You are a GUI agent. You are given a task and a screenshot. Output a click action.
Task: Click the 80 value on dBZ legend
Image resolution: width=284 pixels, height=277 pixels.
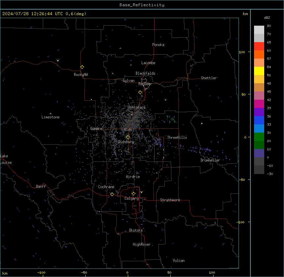coord(269,26)
